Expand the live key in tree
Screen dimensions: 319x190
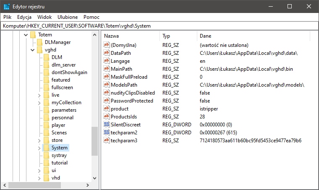39,95
